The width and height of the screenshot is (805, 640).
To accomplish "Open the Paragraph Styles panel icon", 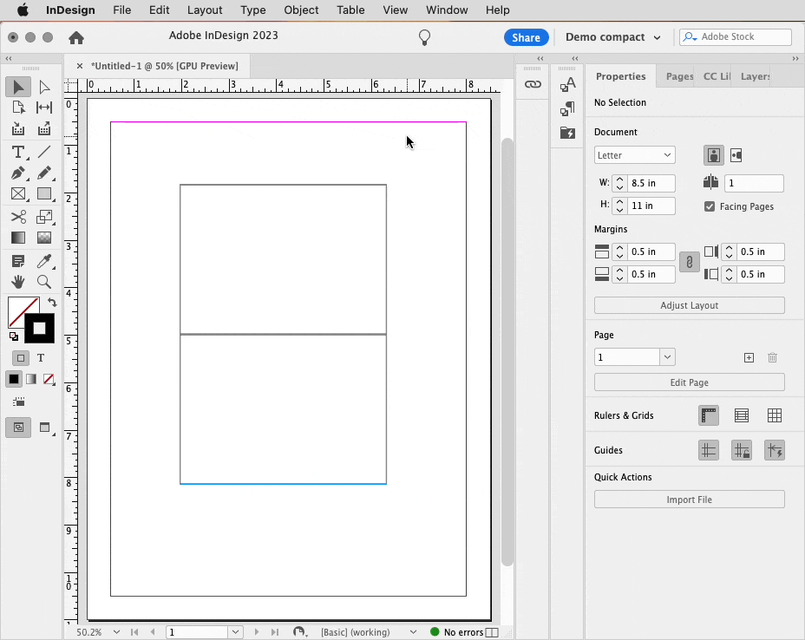I will [568, 108].
